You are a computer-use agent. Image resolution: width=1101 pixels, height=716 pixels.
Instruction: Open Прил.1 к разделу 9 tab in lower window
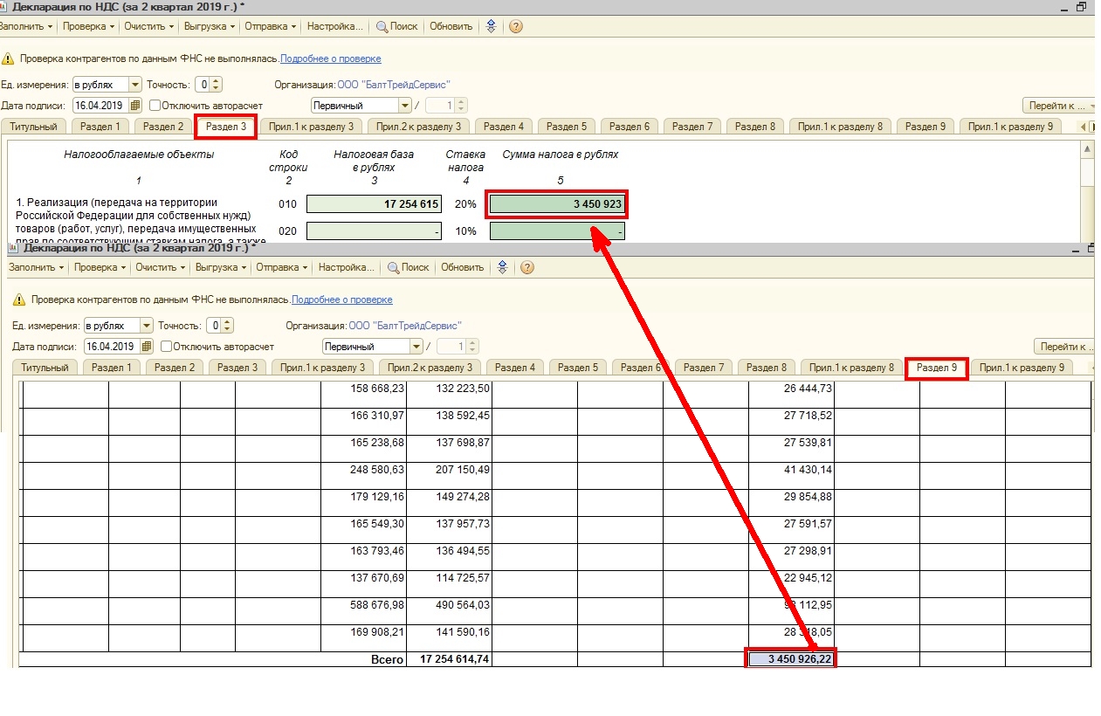[1021, 368]
